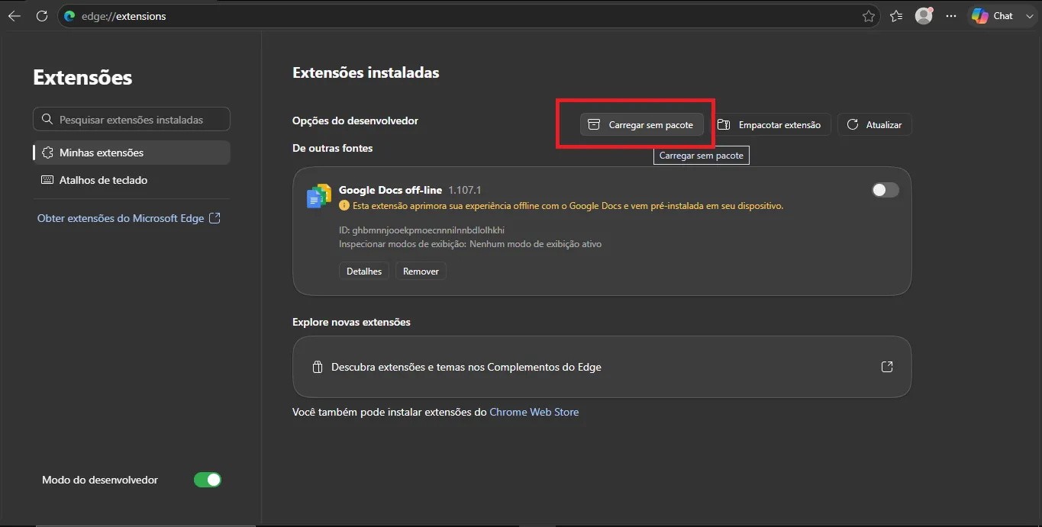The image size is (1042, 527).
Task: Click Carregar sem pacote button
Action: (642, 125)
